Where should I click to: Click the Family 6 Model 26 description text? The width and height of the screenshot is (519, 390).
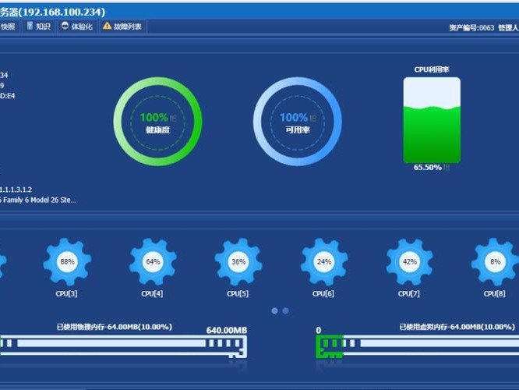38,200
